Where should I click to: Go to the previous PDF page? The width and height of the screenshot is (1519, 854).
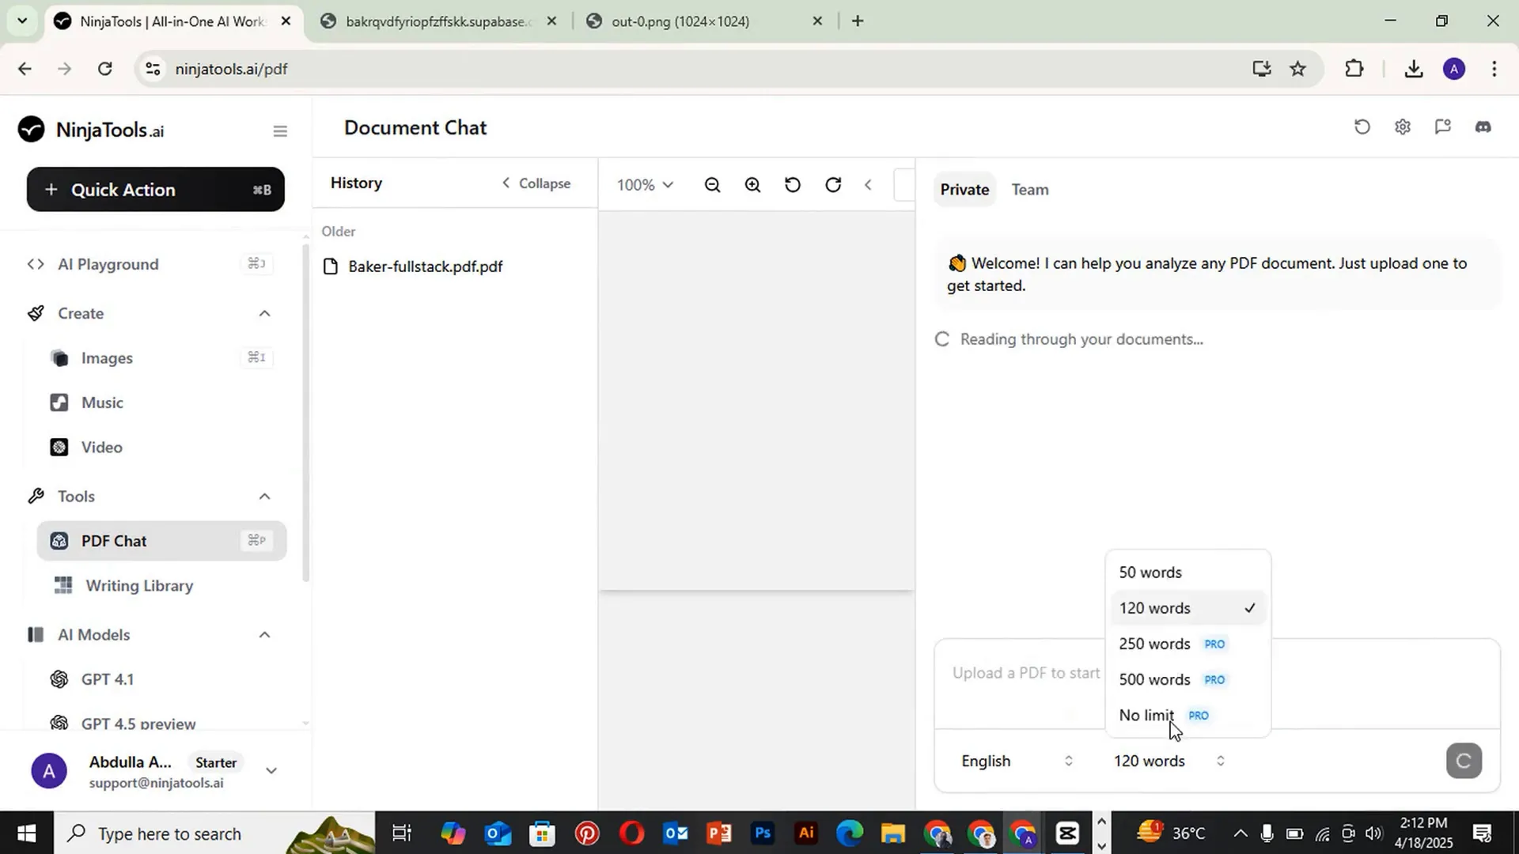coord(868,185)
